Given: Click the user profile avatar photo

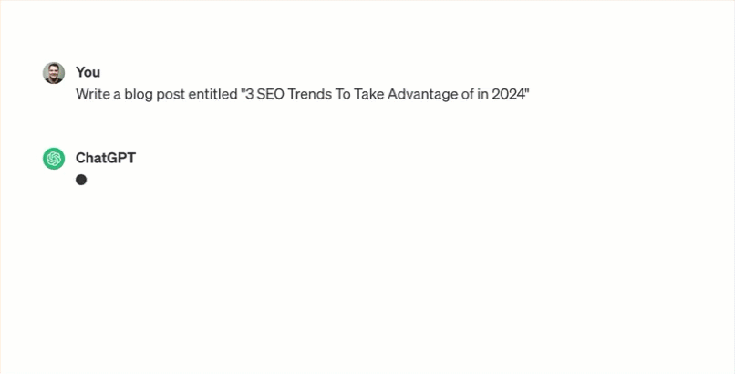Looking at the screenshot, I should (54, 73).
